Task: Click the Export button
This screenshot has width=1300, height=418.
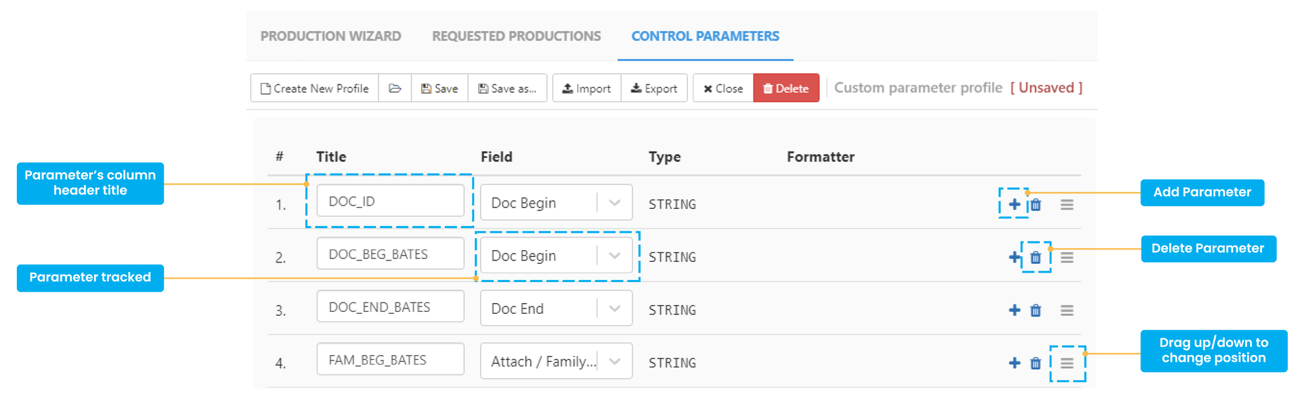Action: click(654, 88)
